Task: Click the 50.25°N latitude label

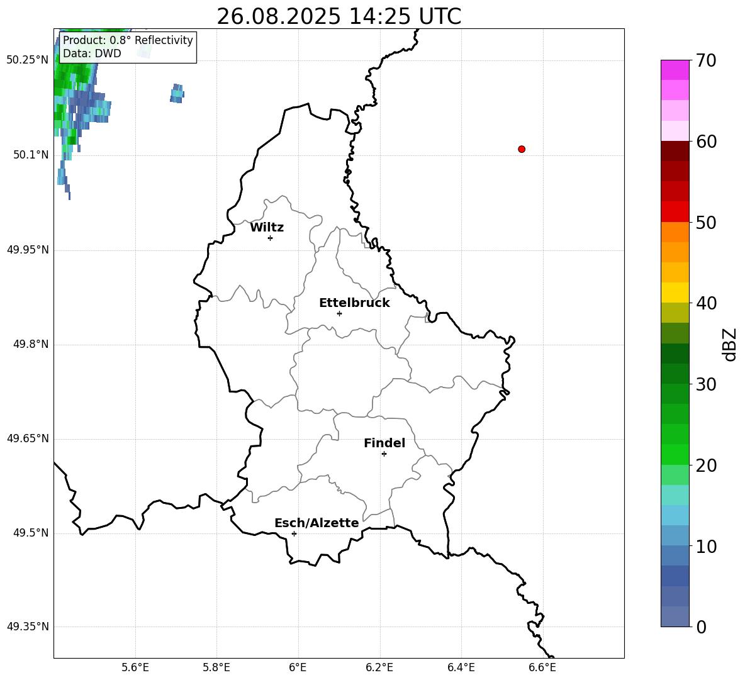Action: (x=28, y=60)
